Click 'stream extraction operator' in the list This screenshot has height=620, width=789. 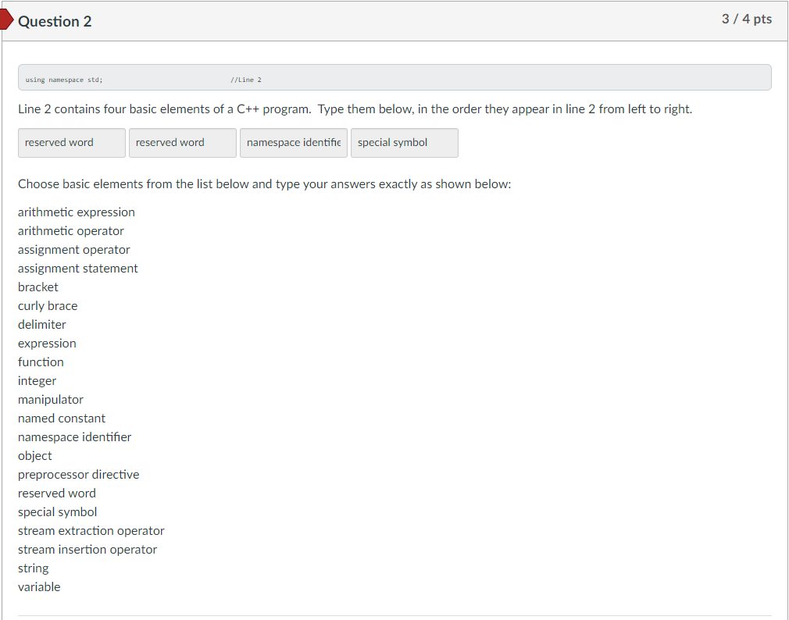click(x=91, y=531)
